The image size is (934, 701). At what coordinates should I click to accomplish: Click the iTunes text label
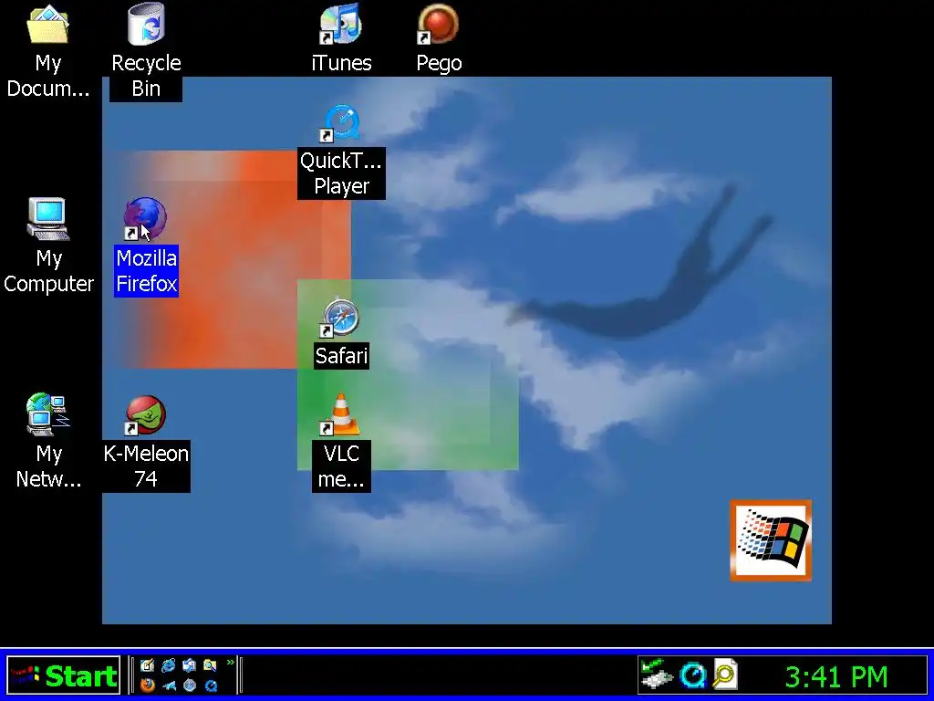tap(341, 63)
